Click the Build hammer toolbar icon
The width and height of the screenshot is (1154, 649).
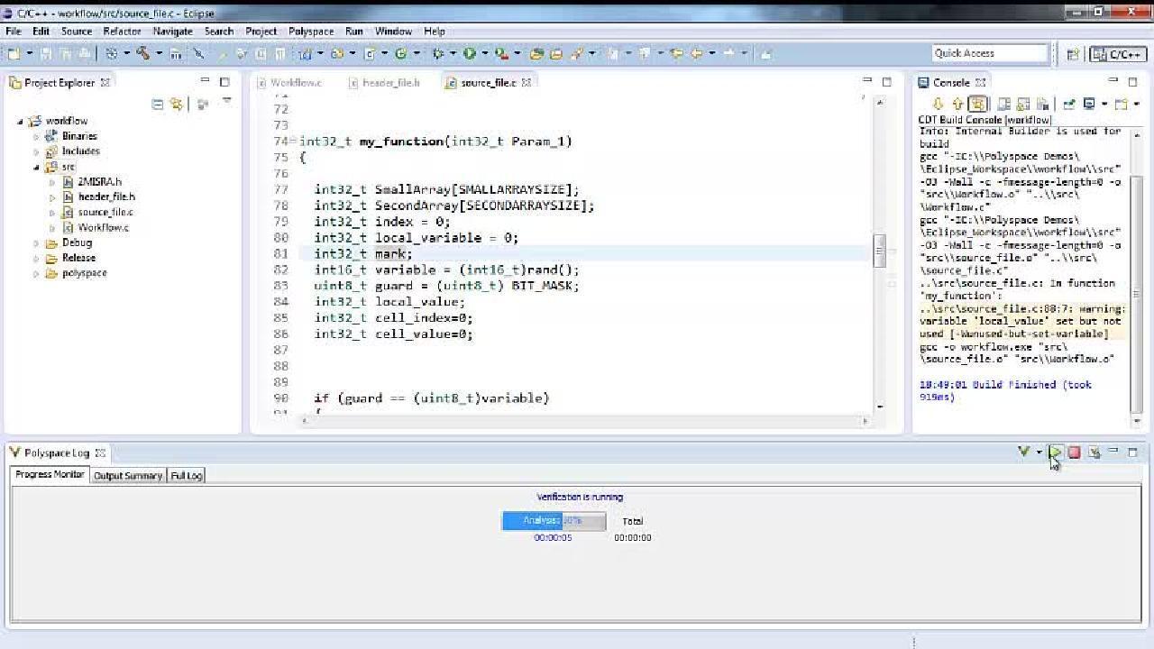(142, 54)
